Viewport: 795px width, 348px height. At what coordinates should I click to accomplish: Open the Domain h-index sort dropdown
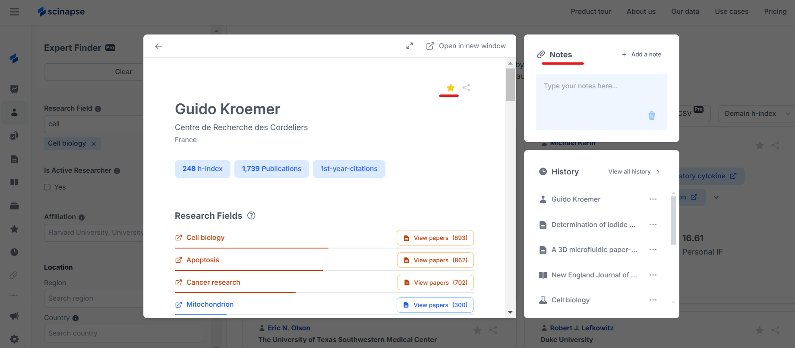[x=757, y=114]
